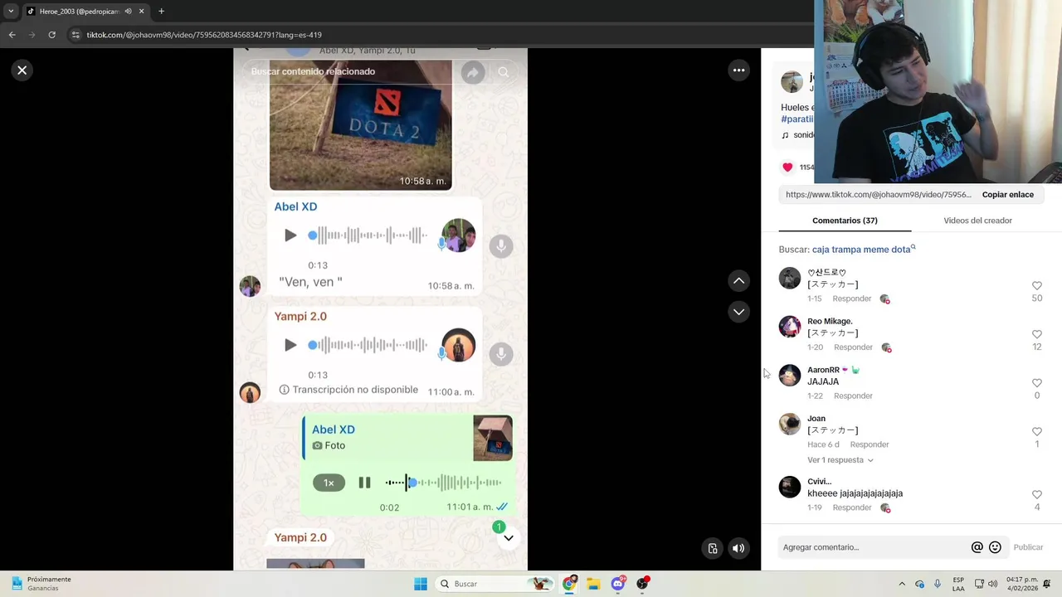Open Cvivi's profile avatar
This screenshot has height=597, width=1062.
click(790, 487)
